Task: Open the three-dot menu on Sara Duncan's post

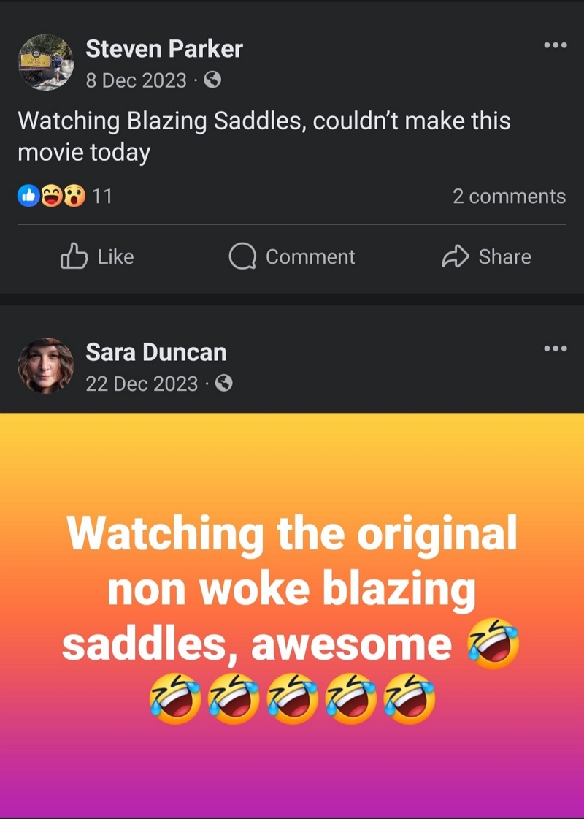Action: coord(556,348)
